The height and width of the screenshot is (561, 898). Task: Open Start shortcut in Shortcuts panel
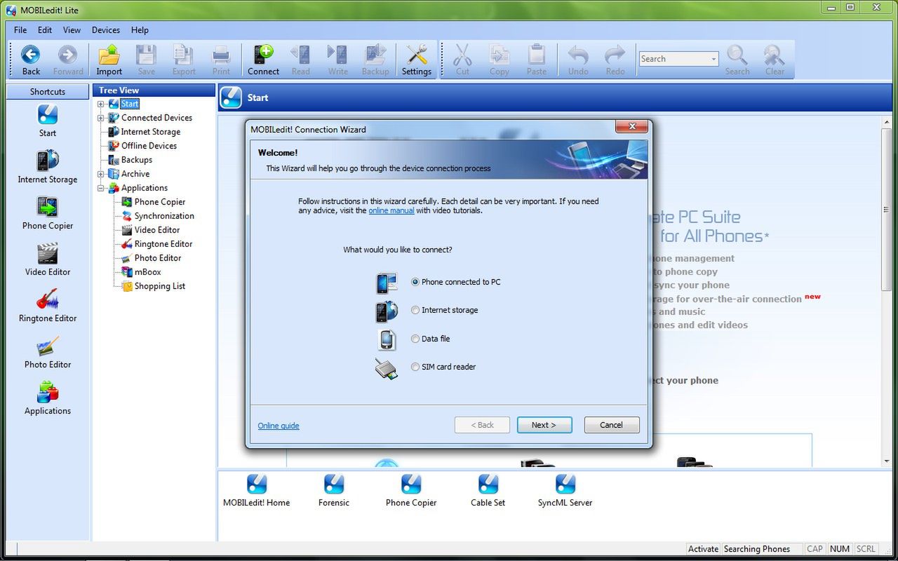point(48,121)
